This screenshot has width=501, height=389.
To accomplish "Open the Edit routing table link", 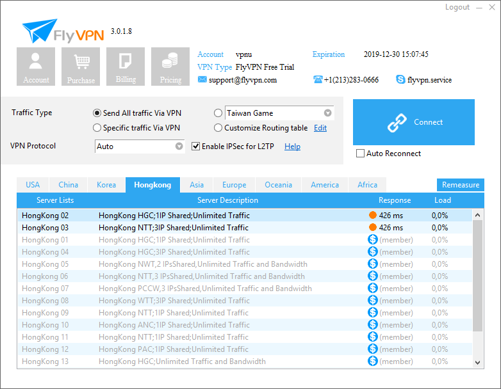I will 320,128.
